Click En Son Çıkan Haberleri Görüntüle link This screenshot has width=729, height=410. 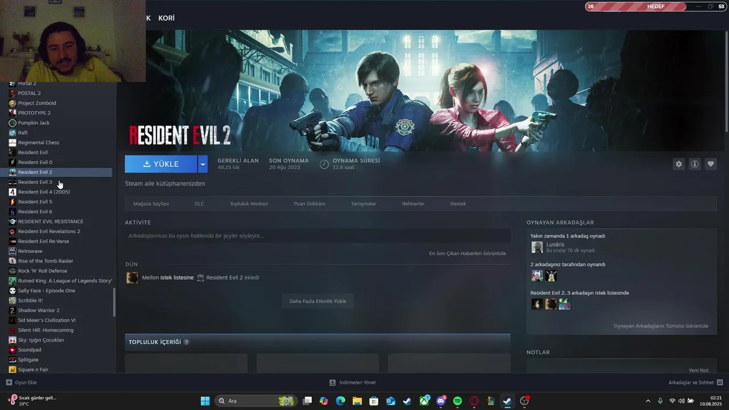point(467,253)
